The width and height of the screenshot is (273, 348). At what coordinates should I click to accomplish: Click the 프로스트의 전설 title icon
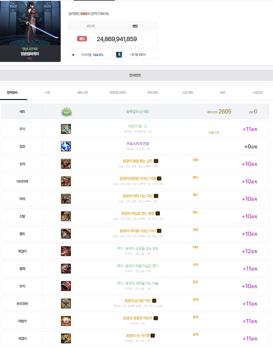tap(66, 146)
